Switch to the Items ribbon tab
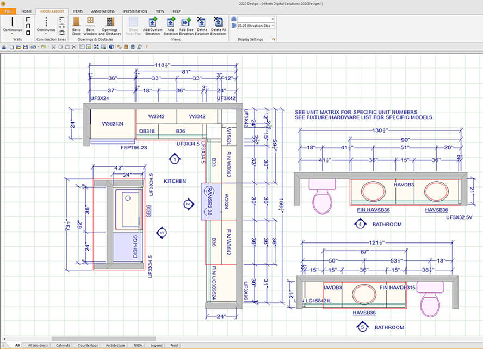This screenshot has width=483, height=349. coord(78,11)
